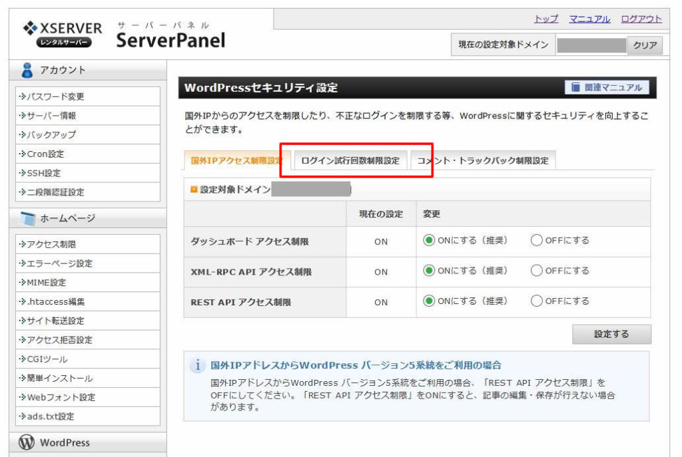The width and height of the screenshot is (682, 457).
Task: Click the 変更 column header
Action: tap(432, 214)
